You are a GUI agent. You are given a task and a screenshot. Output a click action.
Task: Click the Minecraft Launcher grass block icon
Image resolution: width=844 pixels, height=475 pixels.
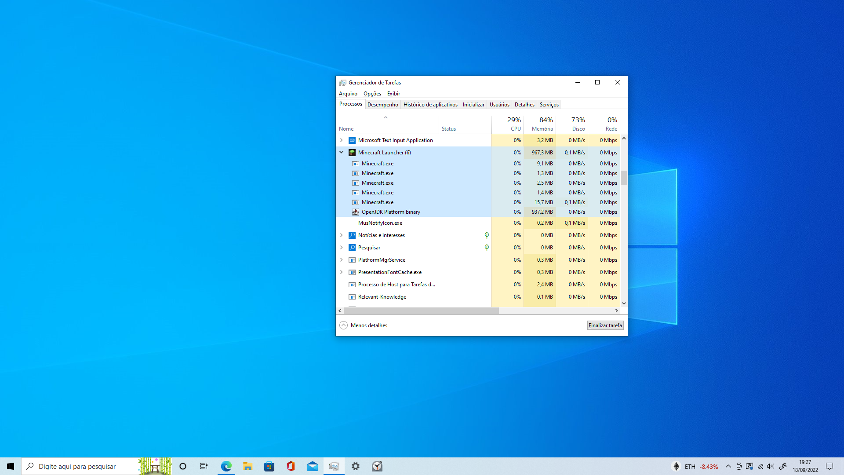coord(352,153)
